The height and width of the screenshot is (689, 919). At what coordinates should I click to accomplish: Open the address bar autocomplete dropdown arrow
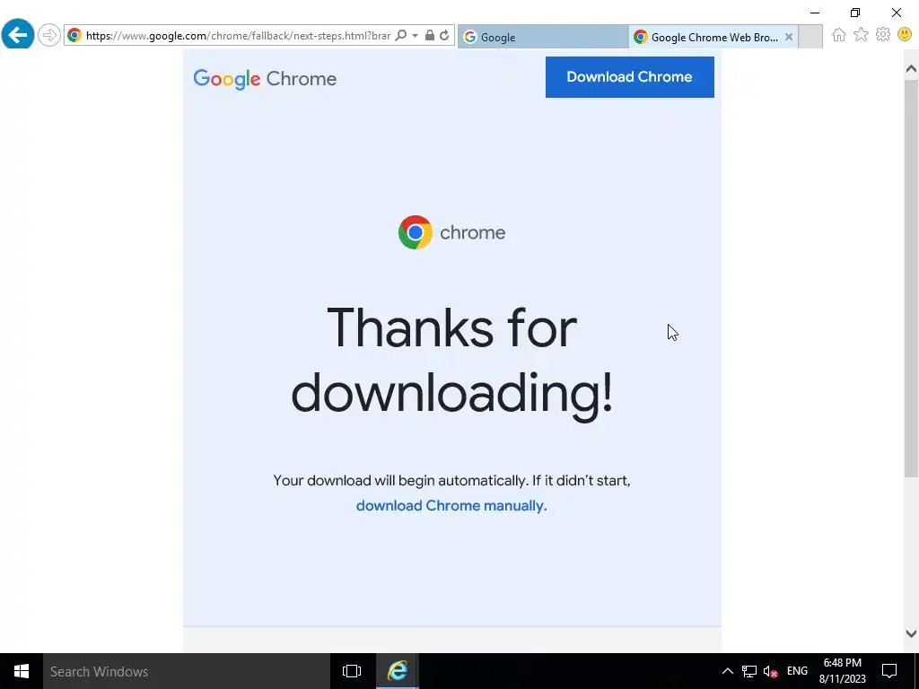(x=415, y=36)
